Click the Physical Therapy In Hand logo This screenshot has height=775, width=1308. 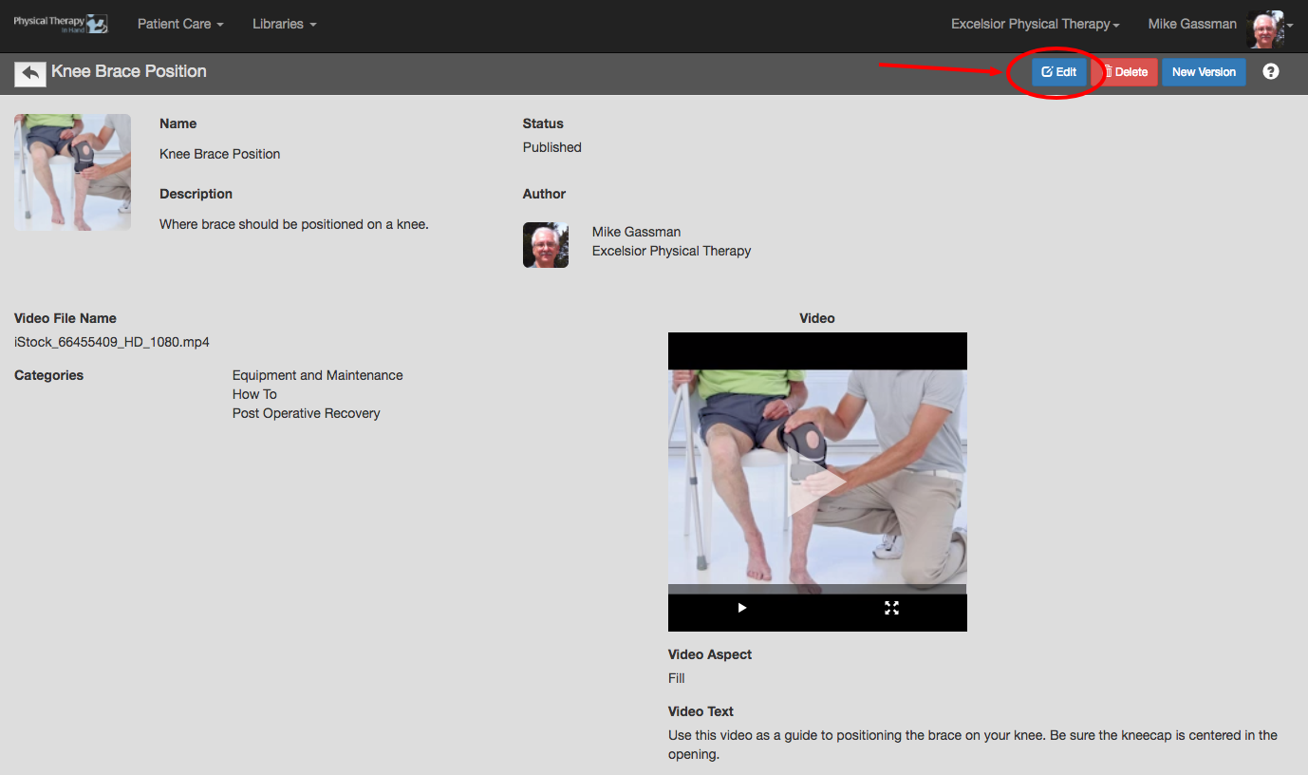[x=61, y=24]
